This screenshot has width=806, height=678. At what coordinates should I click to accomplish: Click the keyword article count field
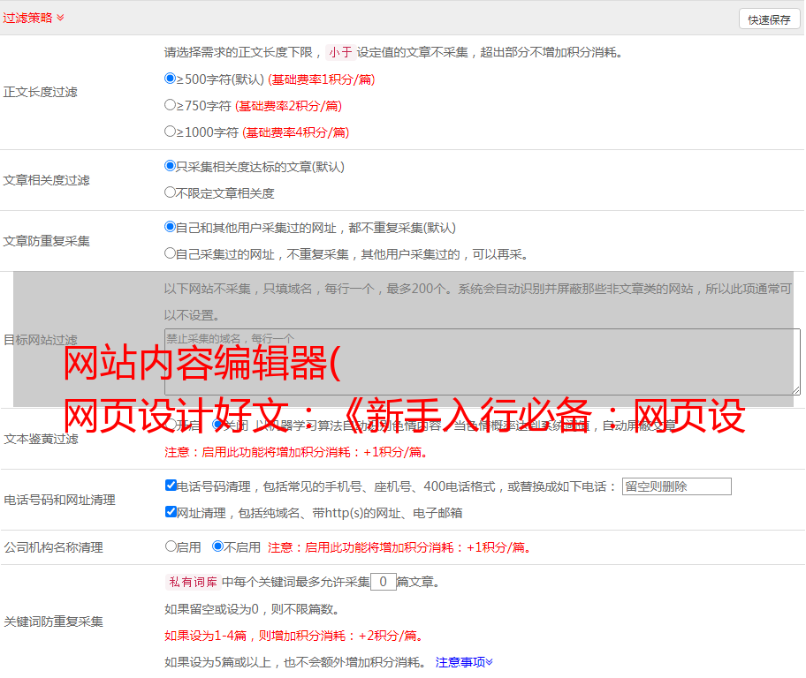[383, 582]
